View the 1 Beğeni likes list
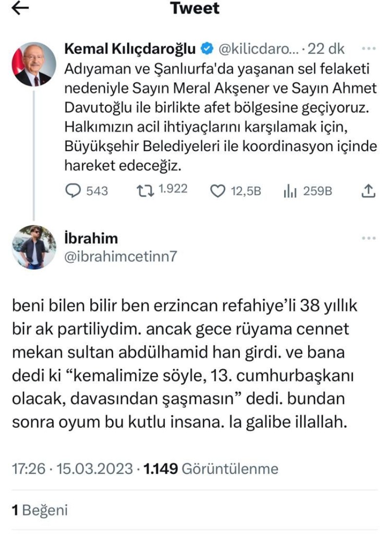Screen dimensions: 390x534 pyautogui.click(x=40, y=510)
